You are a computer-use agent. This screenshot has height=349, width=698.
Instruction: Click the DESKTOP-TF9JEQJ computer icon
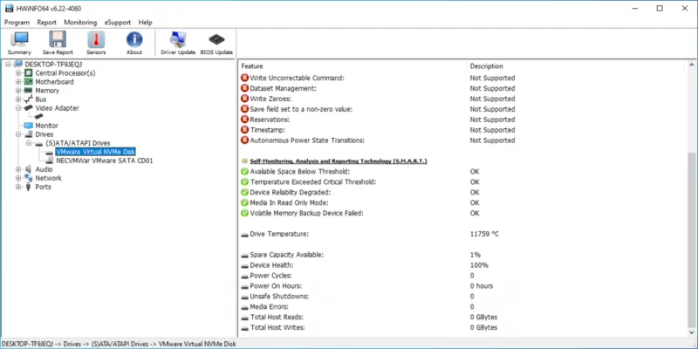(x=18, y=64)
